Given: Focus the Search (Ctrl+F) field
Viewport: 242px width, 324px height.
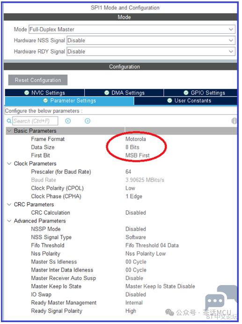Looking at the screenshot, I should pos(35,121).
